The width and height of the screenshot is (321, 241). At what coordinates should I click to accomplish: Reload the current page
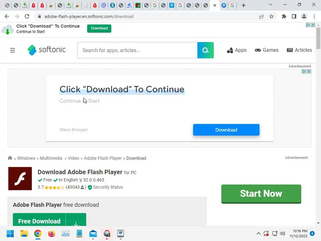[27, 16]
